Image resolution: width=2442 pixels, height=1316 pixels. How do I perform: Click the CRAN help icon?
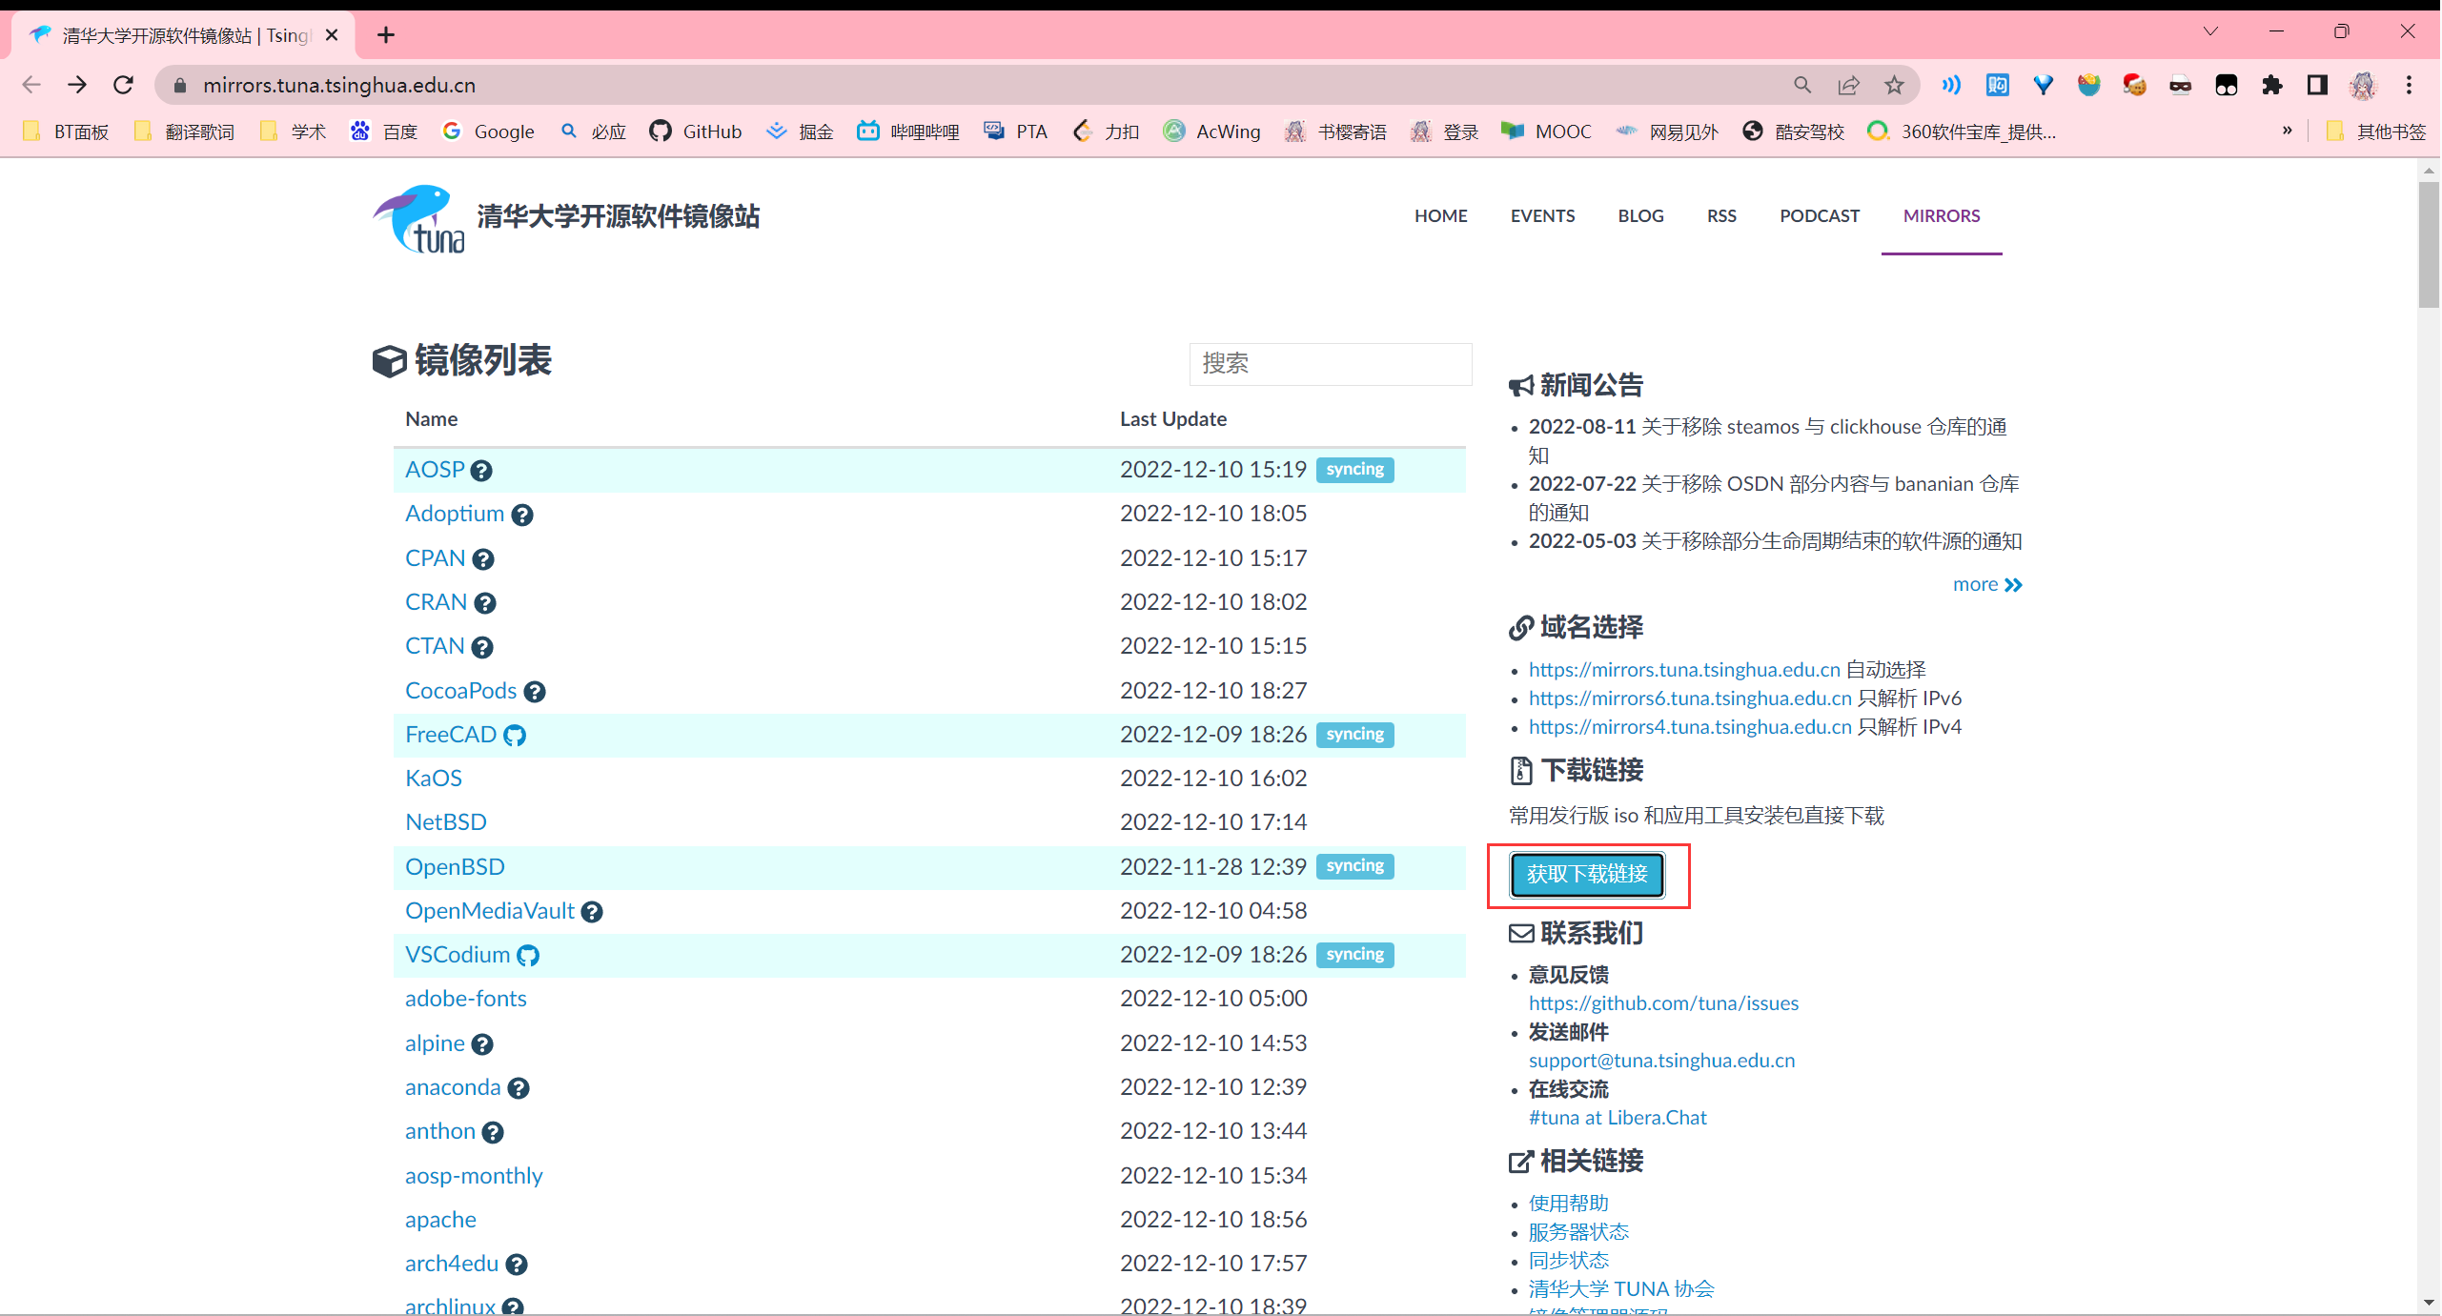pos(485,603)
